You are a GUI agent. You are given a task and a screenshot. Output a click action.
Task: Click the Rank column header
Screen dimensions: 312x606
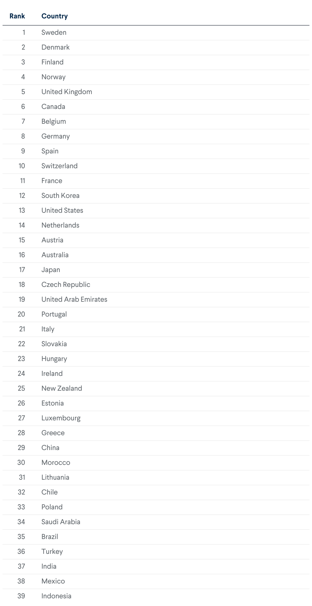pos(17,16)
